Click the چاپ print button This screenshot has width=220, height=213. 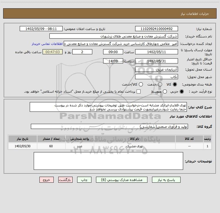click(84, 180)
